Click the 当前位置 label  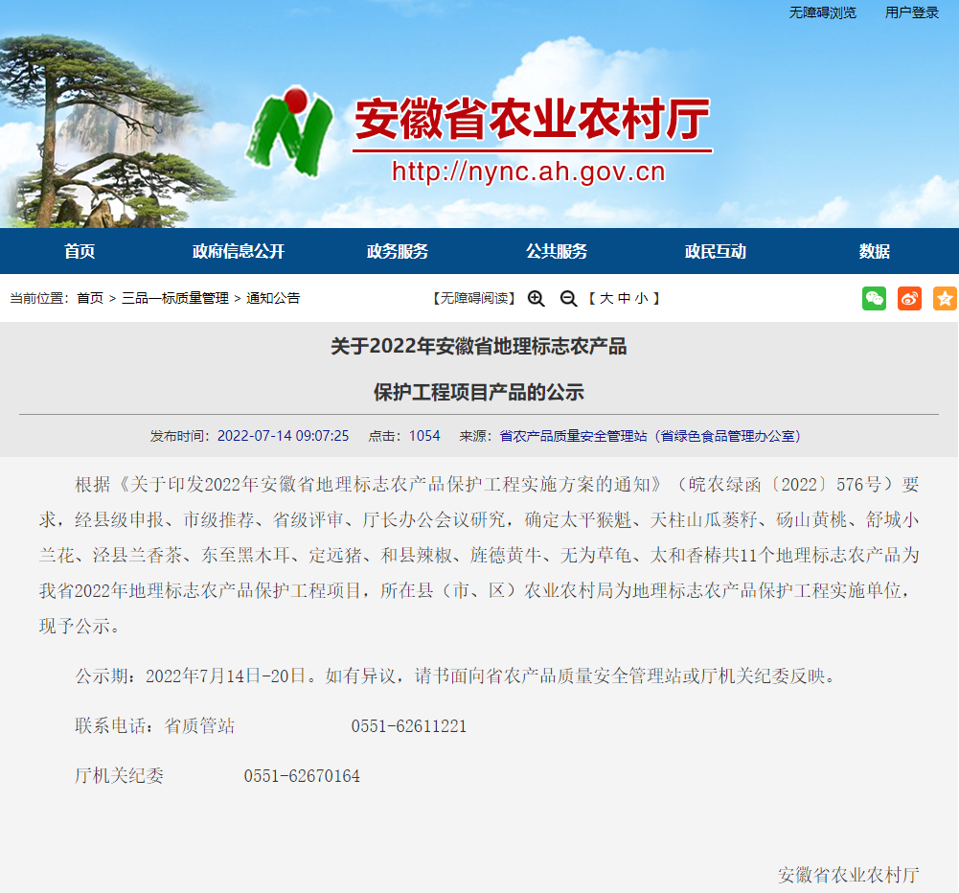pyautogui.click(x=39, y=299)
